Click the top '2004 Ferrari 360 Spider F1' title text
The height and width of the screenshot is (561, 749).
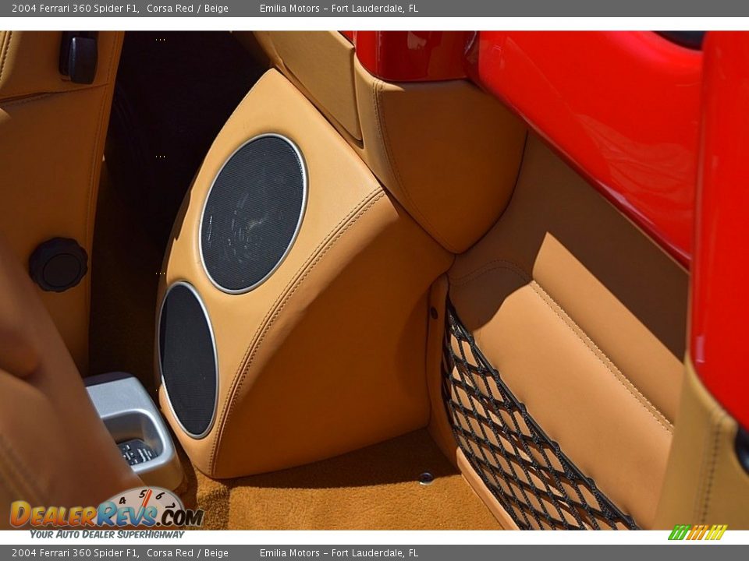(76, 8)
